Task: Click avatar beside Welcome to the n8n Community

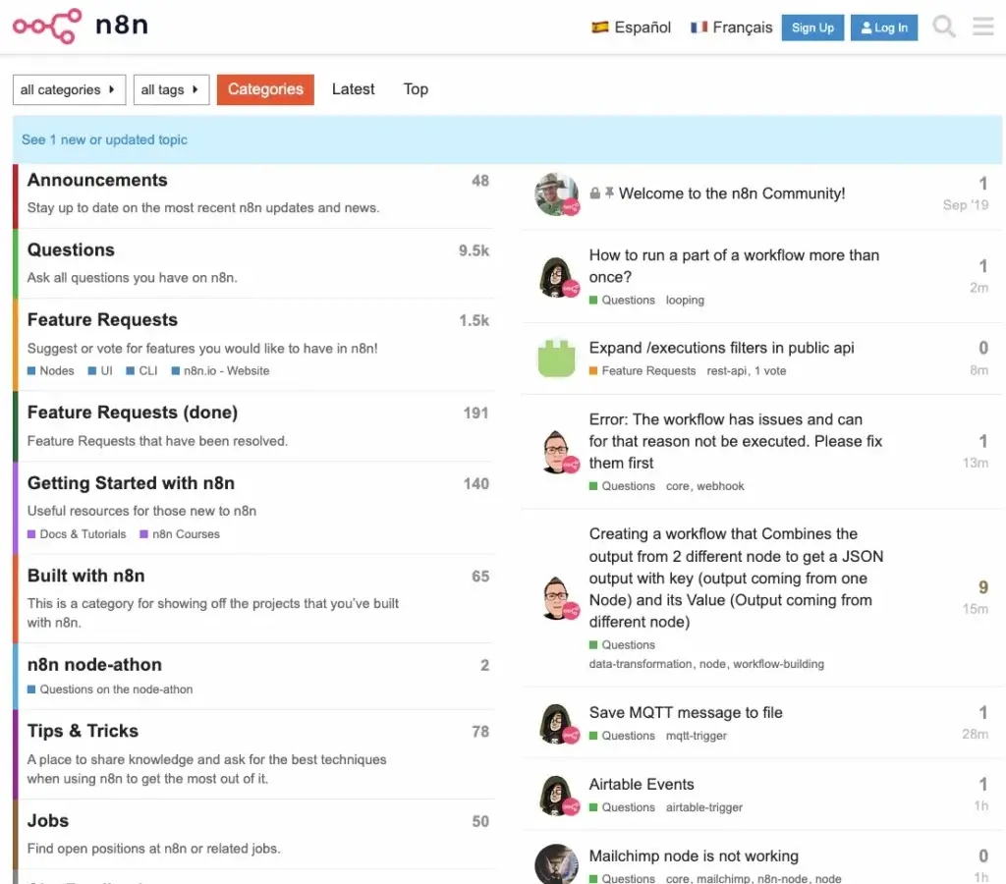Action: tap(556, 193)
